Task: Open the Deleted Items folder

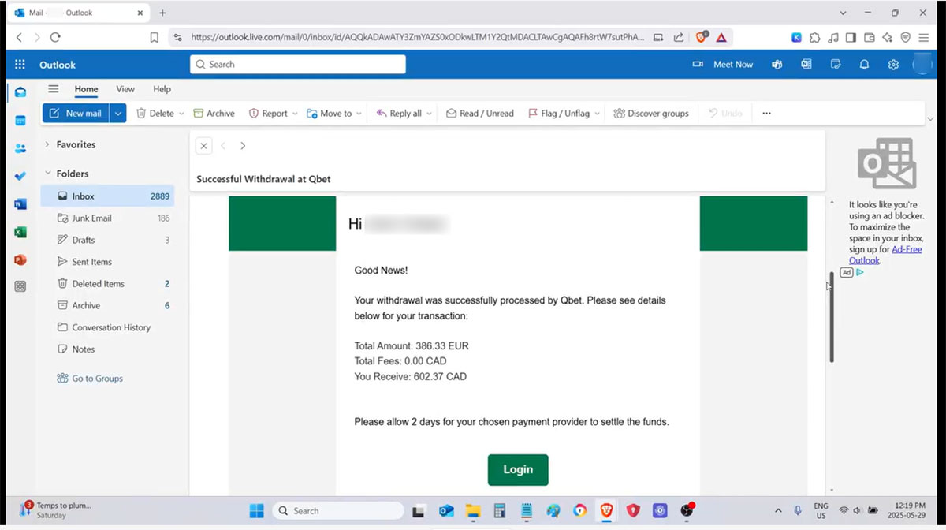Action: click(107, 284)
